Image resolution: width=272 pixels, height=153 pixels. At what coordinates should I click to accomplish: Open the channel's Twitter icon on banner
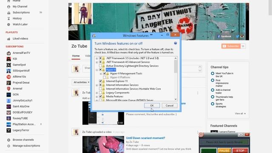coord(237,37)
